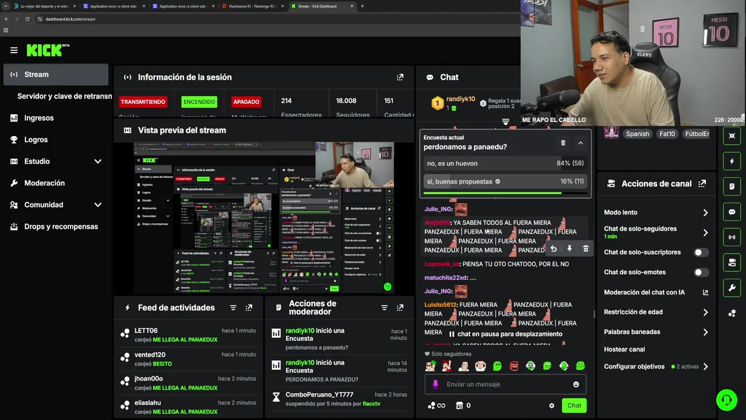
Task: Click the wrench icon in right sidebar
Action: point(732,288)
